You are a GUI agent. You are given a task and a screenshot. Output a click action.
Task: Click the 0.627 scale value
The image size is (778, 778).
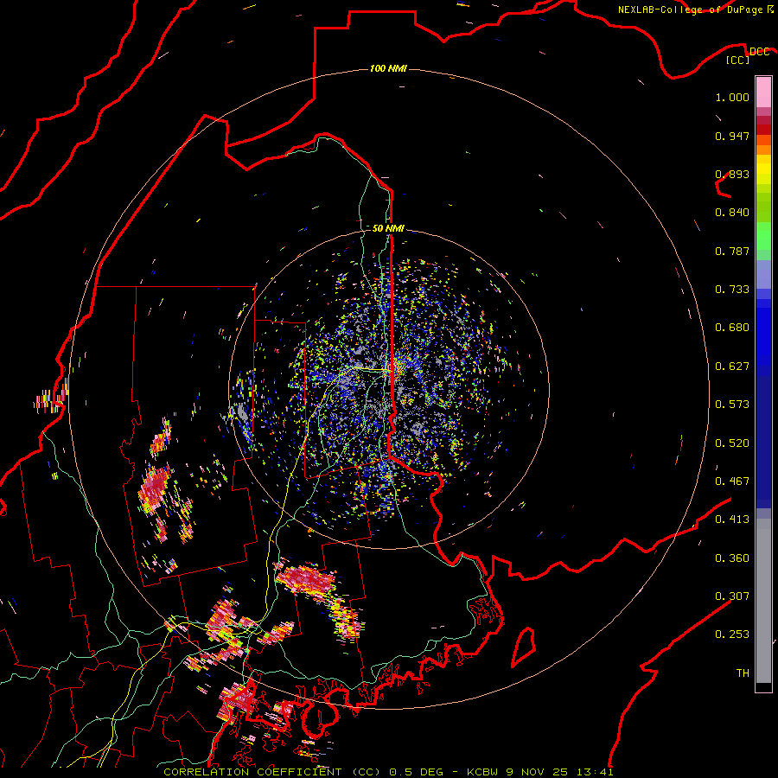[x=732, y=367]
